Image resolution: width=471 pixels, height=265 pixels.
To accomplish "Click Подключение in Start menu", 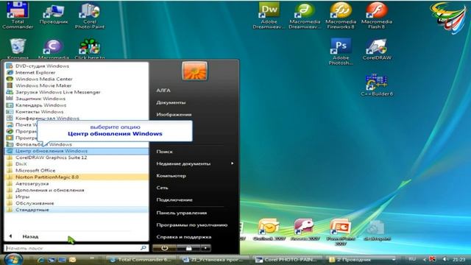I will (x=174, y=199).
